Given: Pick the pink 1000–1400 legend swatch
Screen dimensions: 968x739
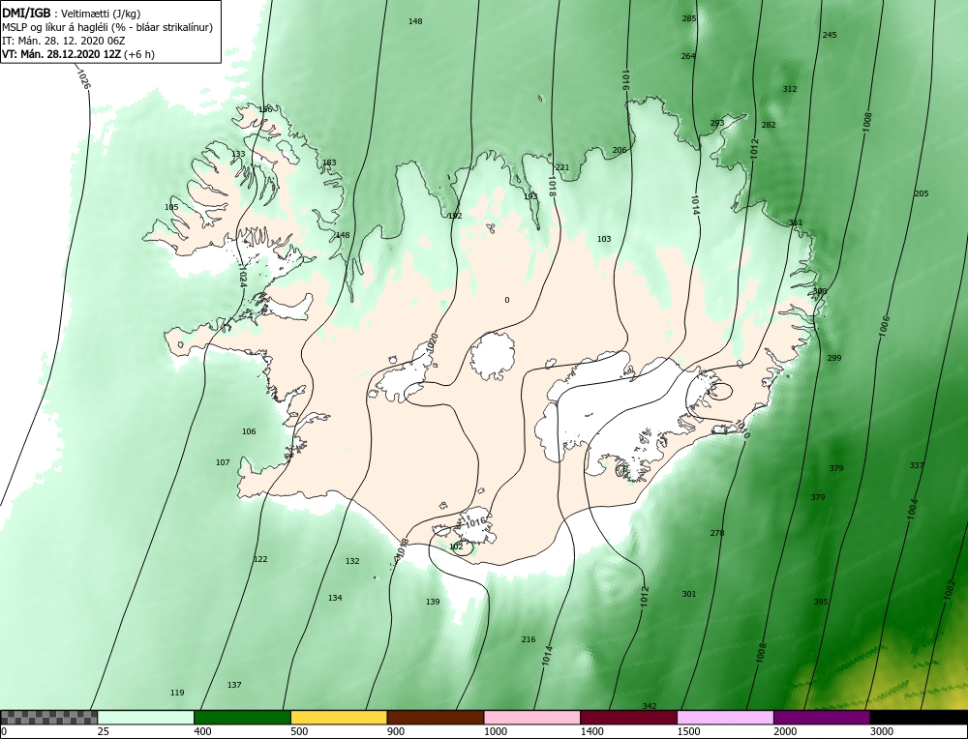Looking at the screenshot, I should point(532,718).
